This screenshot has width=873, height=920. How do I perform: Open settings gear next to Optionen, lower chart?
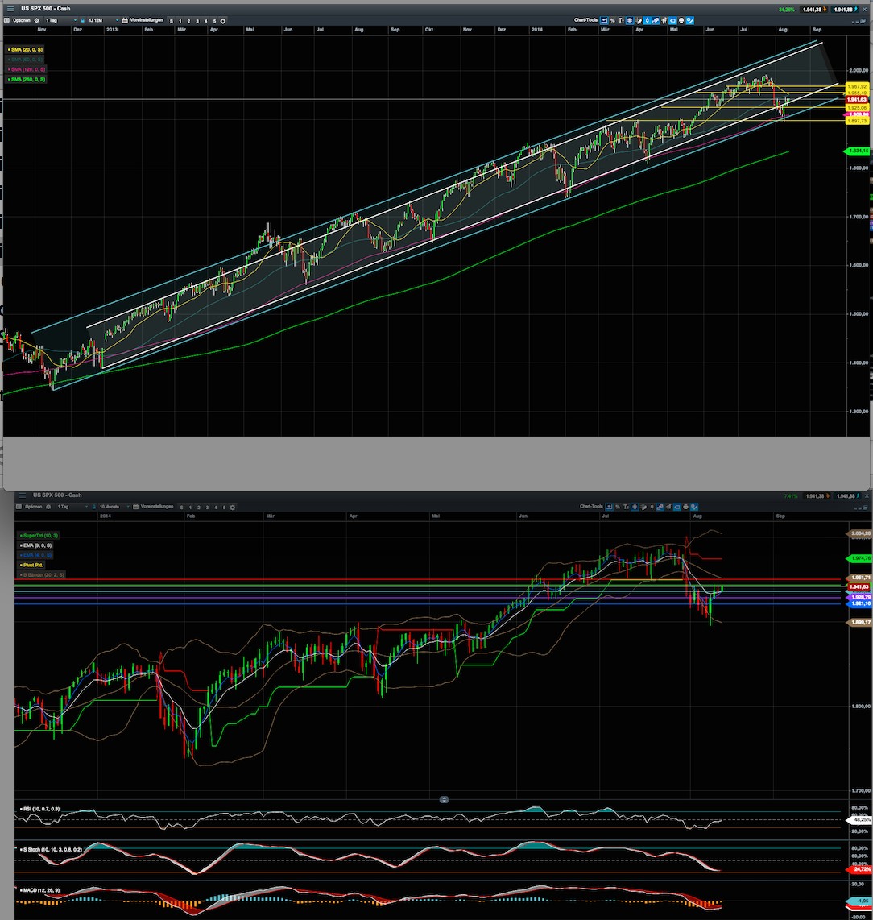pos(48,507)
